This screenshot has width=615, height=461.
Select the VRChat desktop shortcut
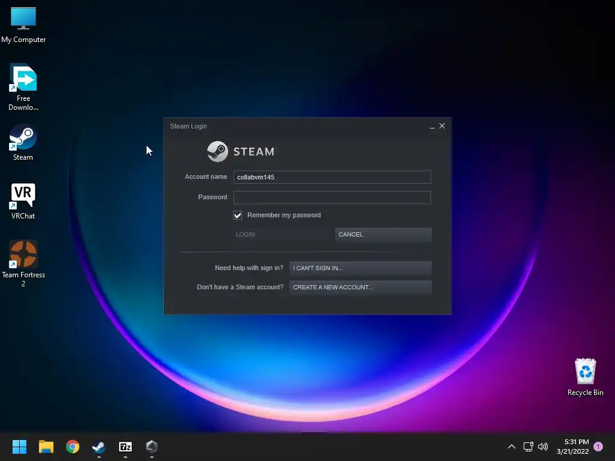pos(23,201)
